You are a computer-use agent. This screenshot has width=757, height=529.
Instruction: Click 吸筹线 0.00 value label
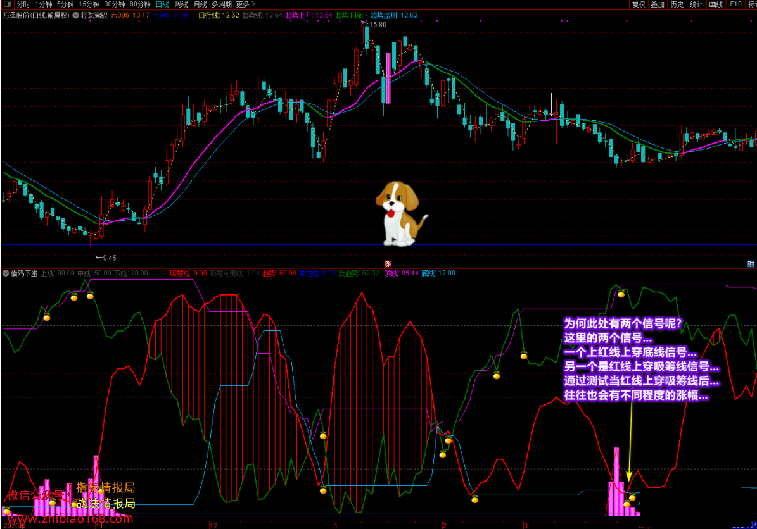point(188,273)
